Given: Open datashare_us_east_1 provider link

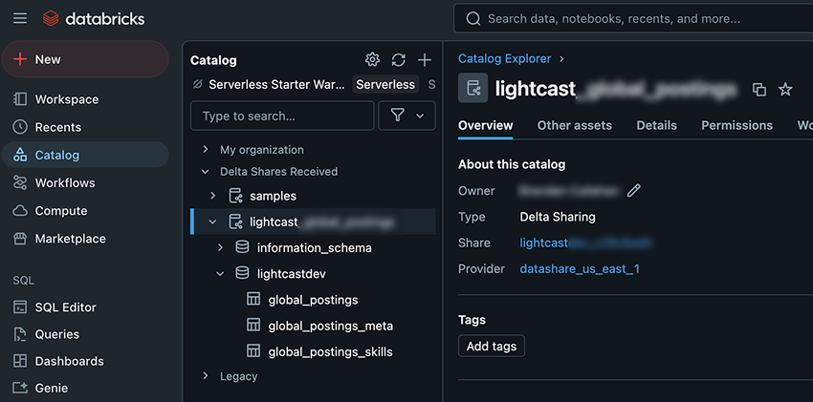Looking at the screenshot, I should point(580,269).
